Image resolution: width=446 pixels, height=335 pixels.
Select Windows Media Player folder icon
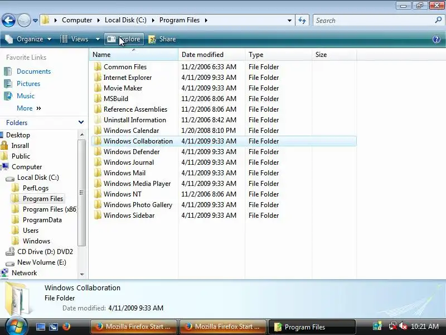(98, 184)
